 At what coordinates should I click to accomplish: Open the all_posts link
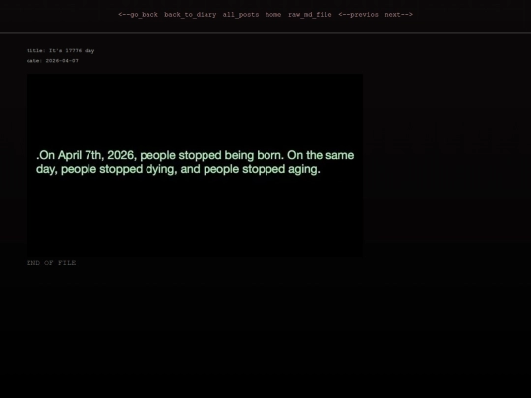click(241, 15)
